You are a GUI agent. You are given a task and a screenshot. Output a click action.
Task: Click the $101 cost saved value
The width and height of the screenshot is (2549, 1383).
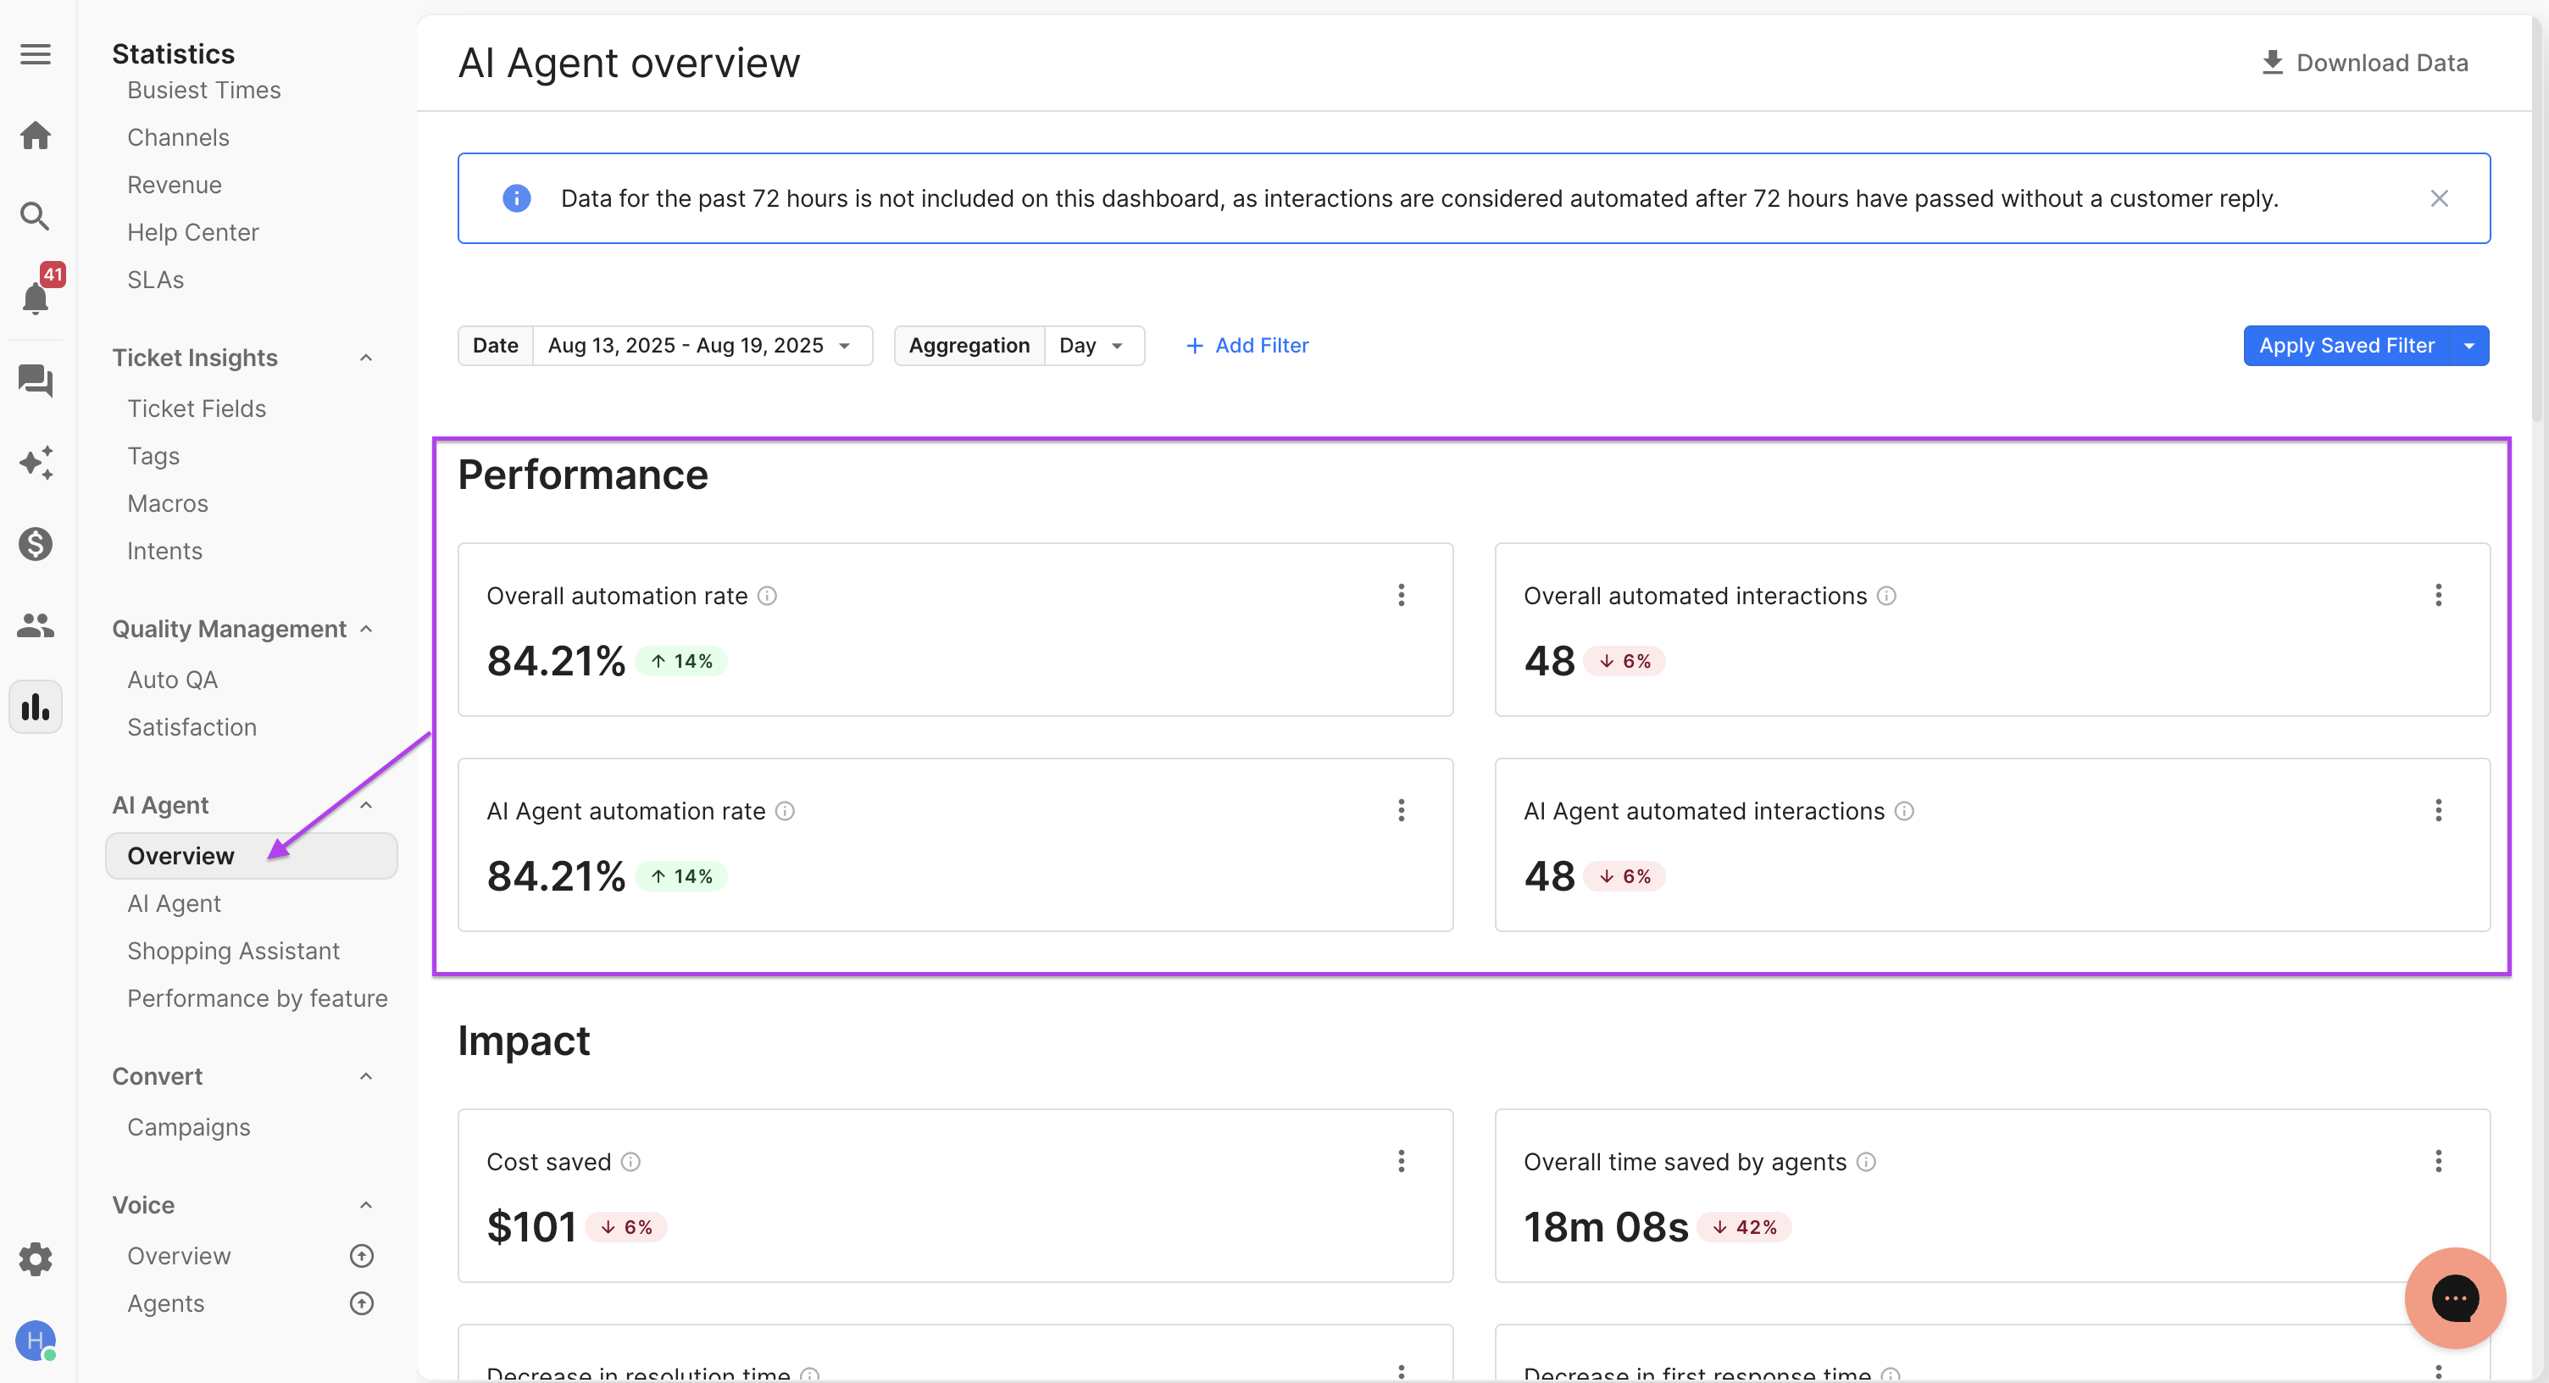click(531, 1227)
